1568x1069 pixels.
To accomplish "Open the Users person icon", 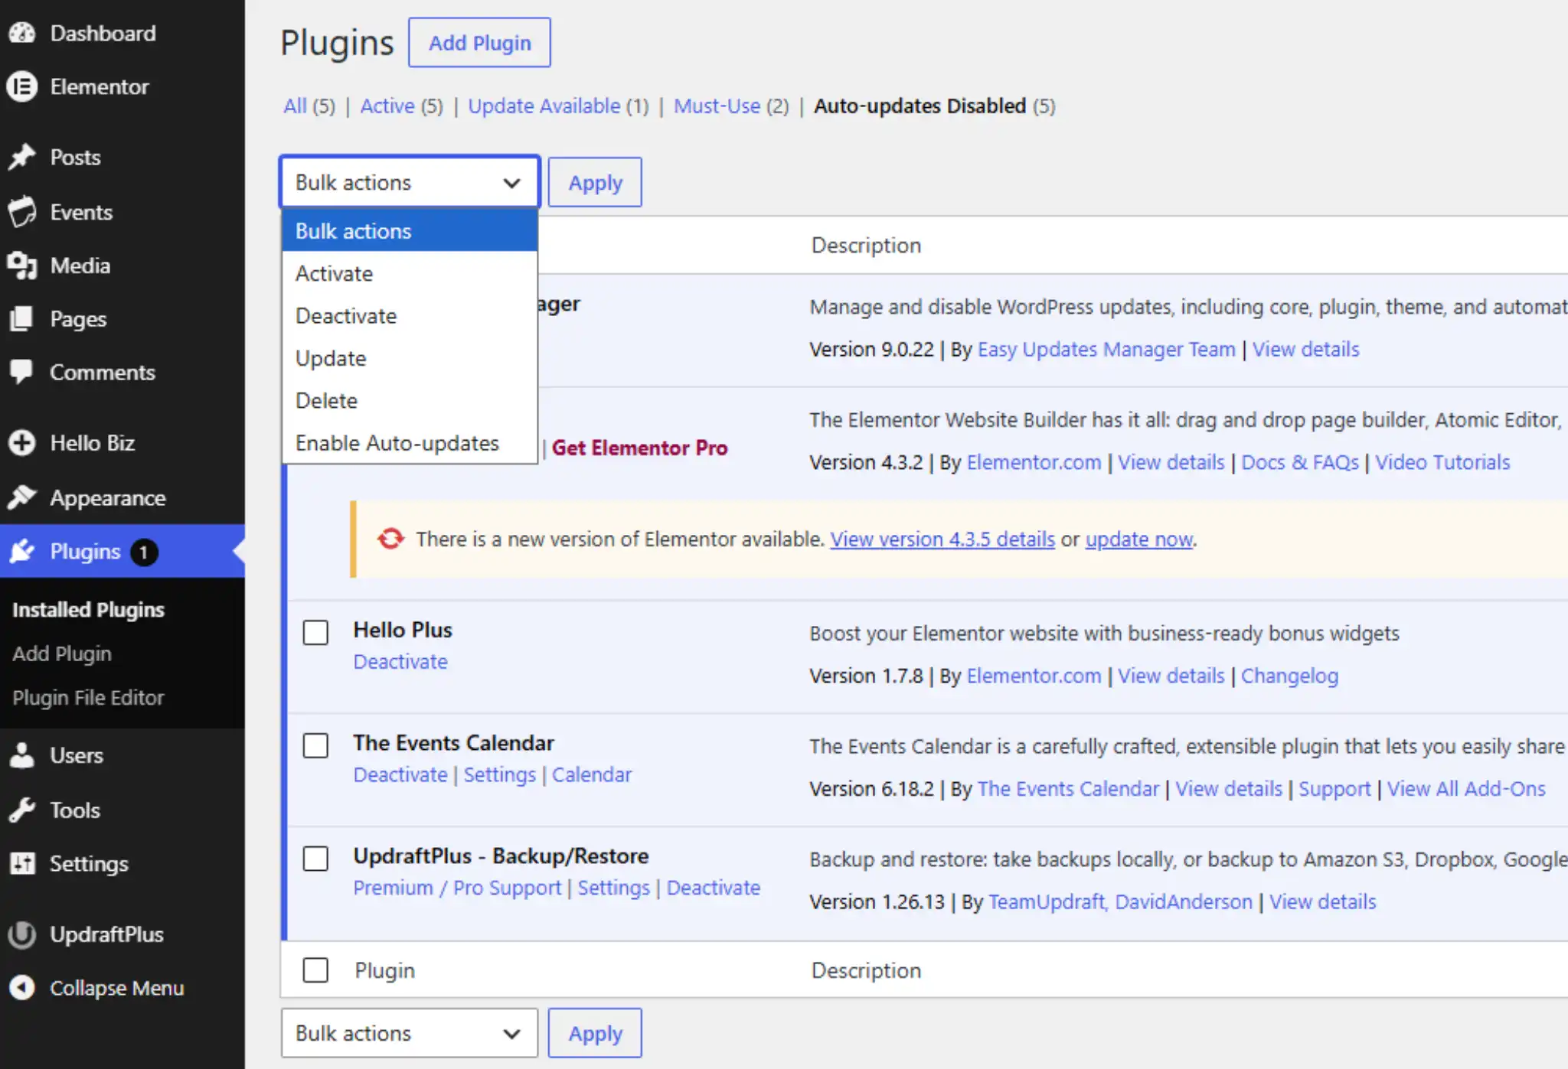I will click(x=22, y=755).
